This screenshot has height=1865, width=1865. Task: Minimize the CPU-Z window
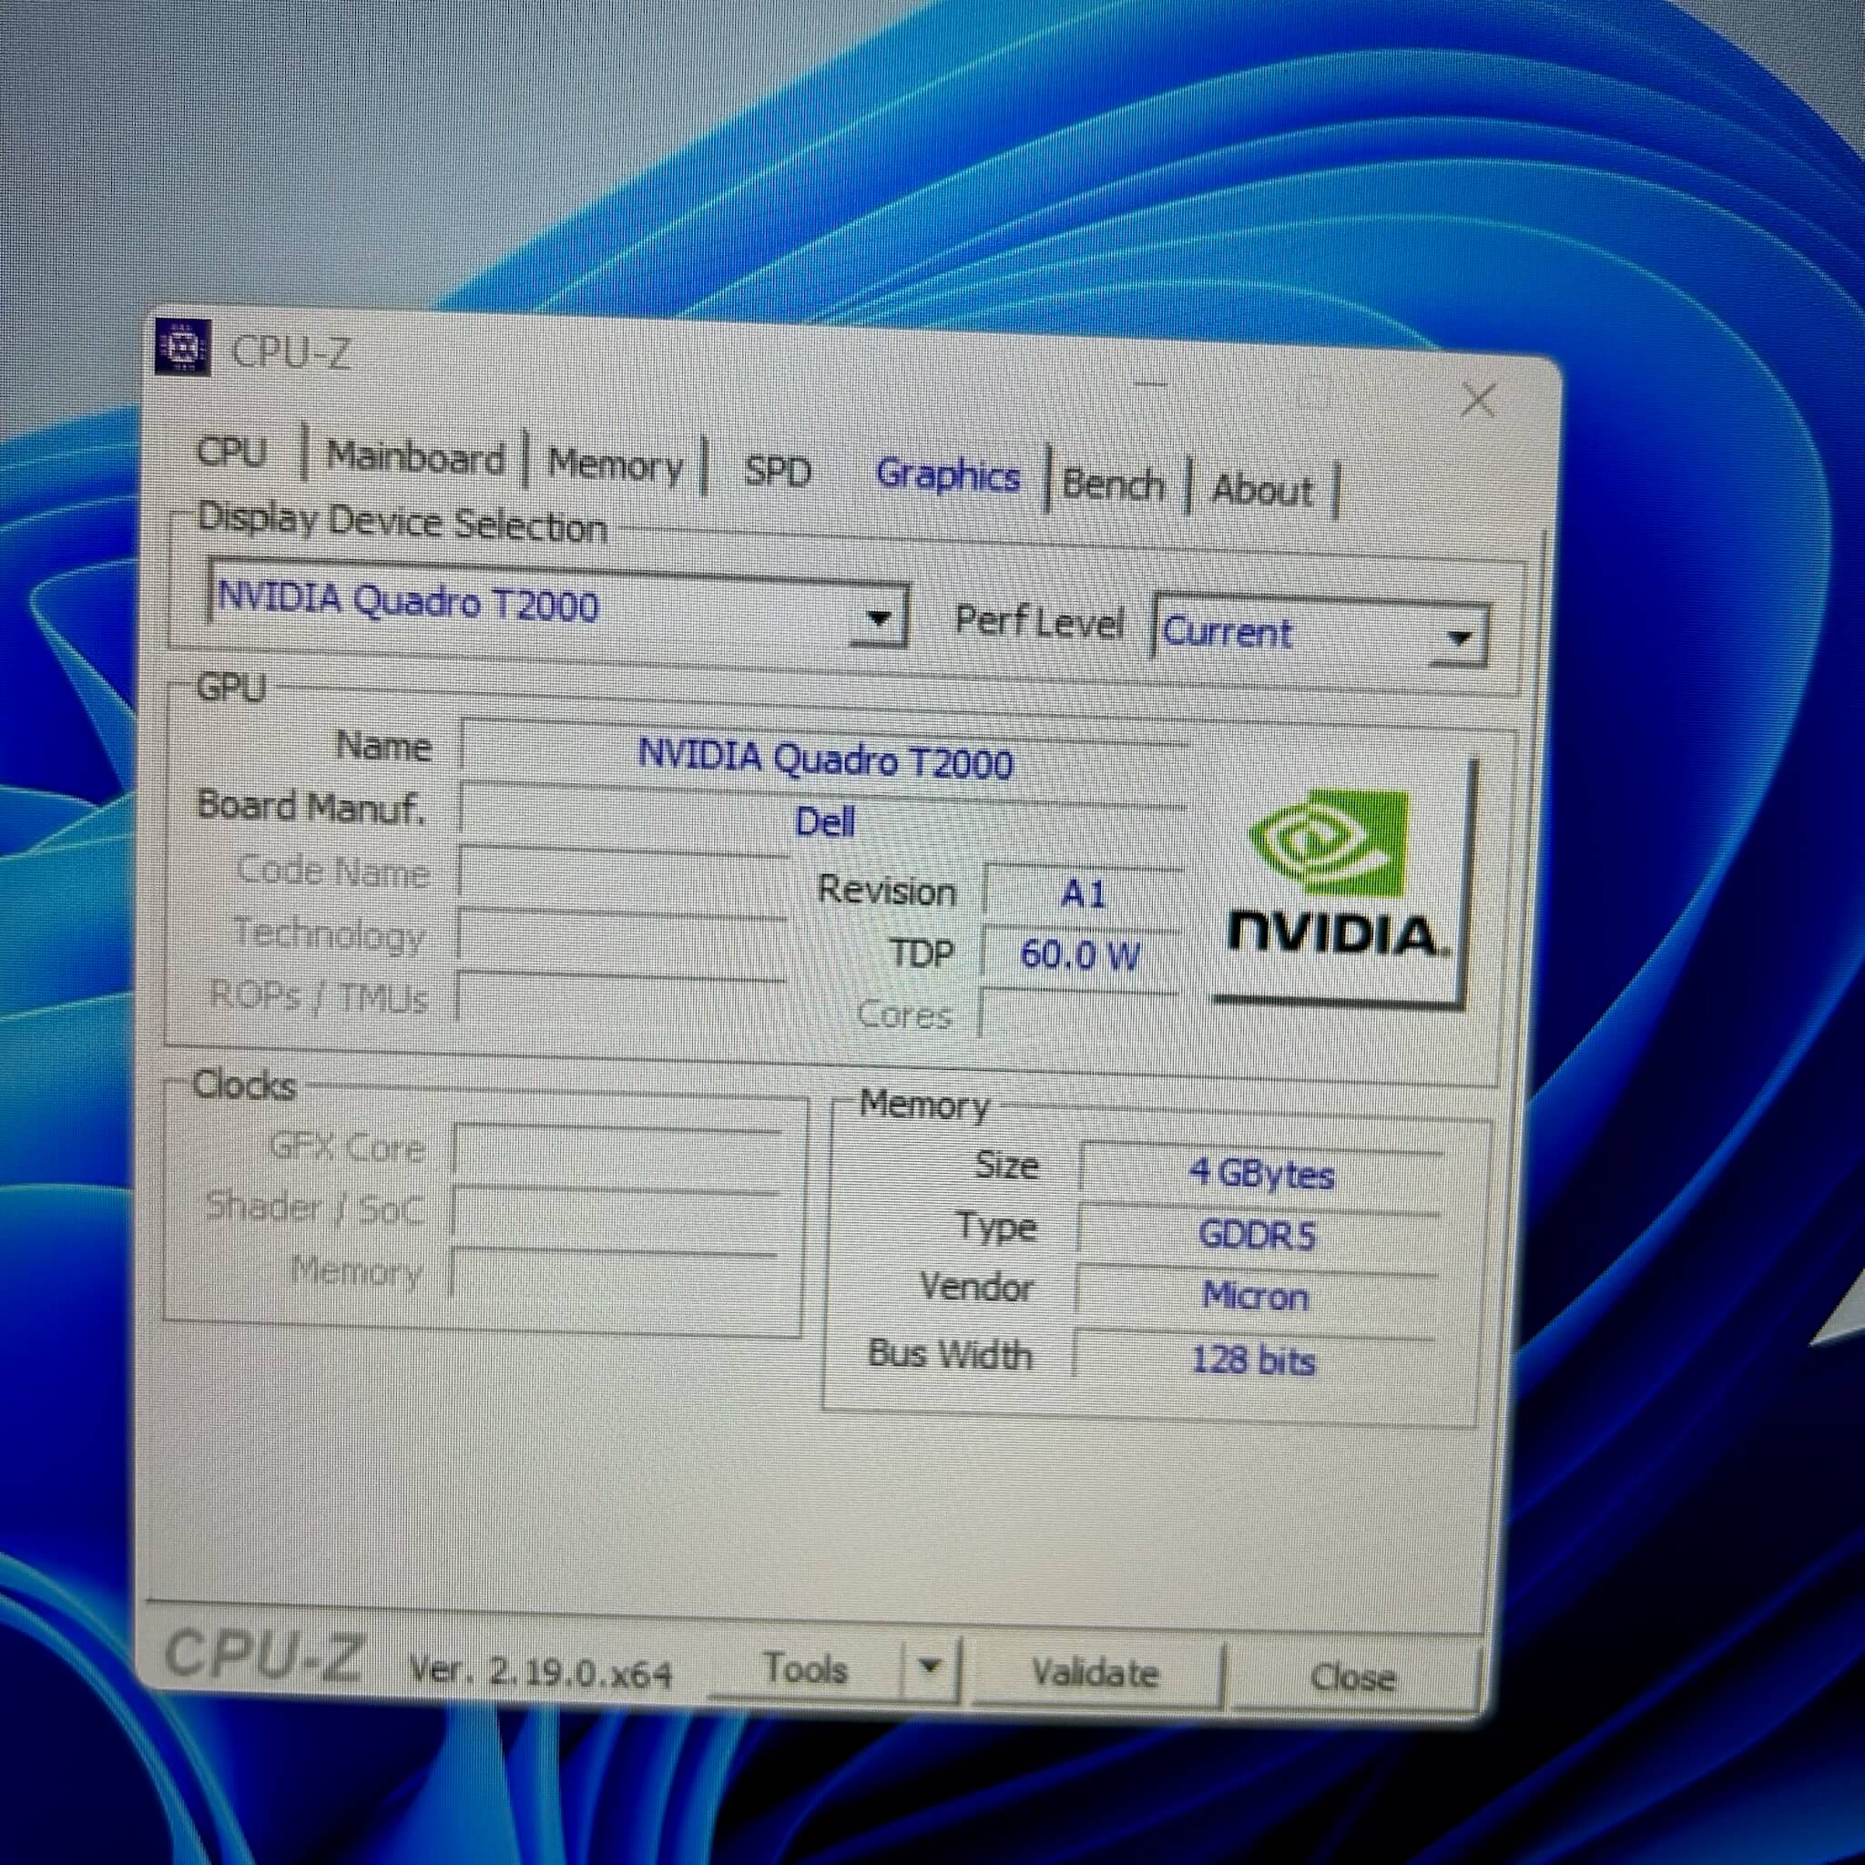(1150, 383)
